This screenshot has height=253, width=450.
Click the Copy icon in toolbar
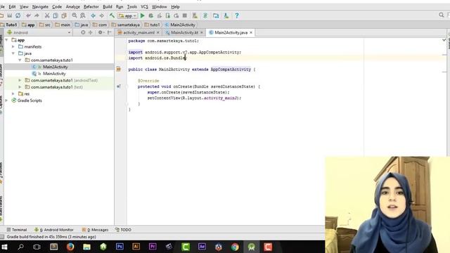click(56, 15)
